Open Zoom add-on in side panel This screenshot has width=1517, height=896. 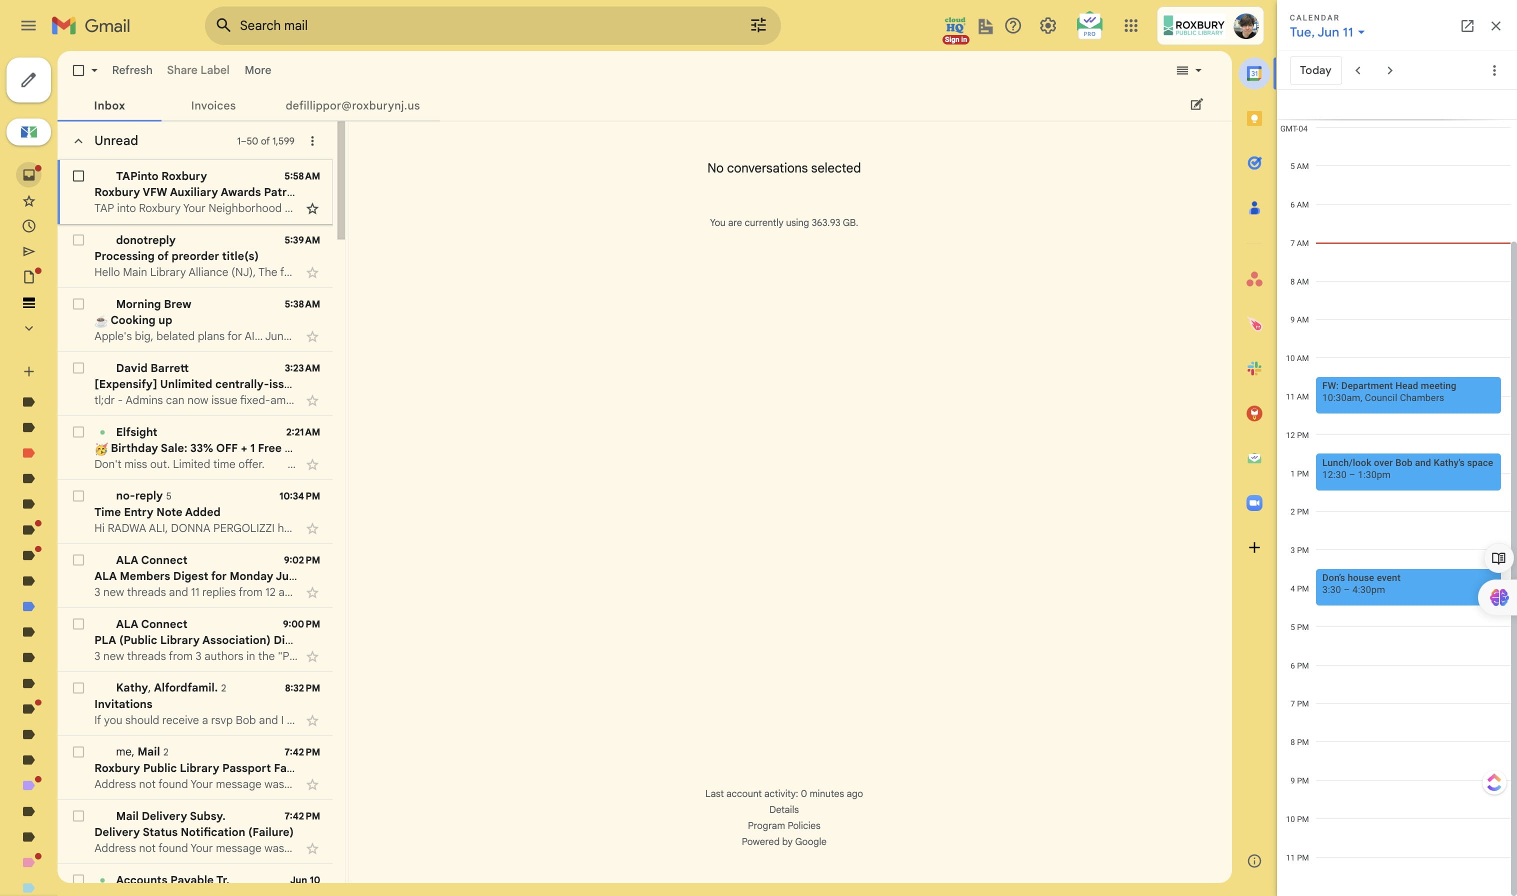pos(1254,503)
